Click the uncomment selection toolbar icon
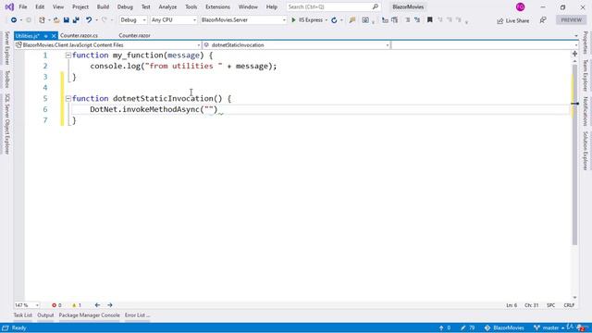This screenshot has height=333, width=592. coord(417,20)
